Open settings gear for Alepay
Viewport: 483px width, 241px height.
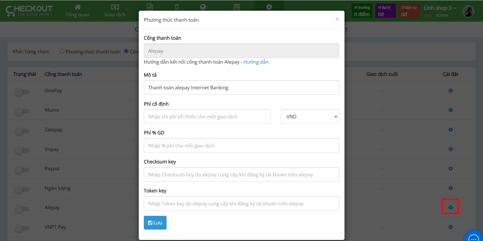(450, 207)
